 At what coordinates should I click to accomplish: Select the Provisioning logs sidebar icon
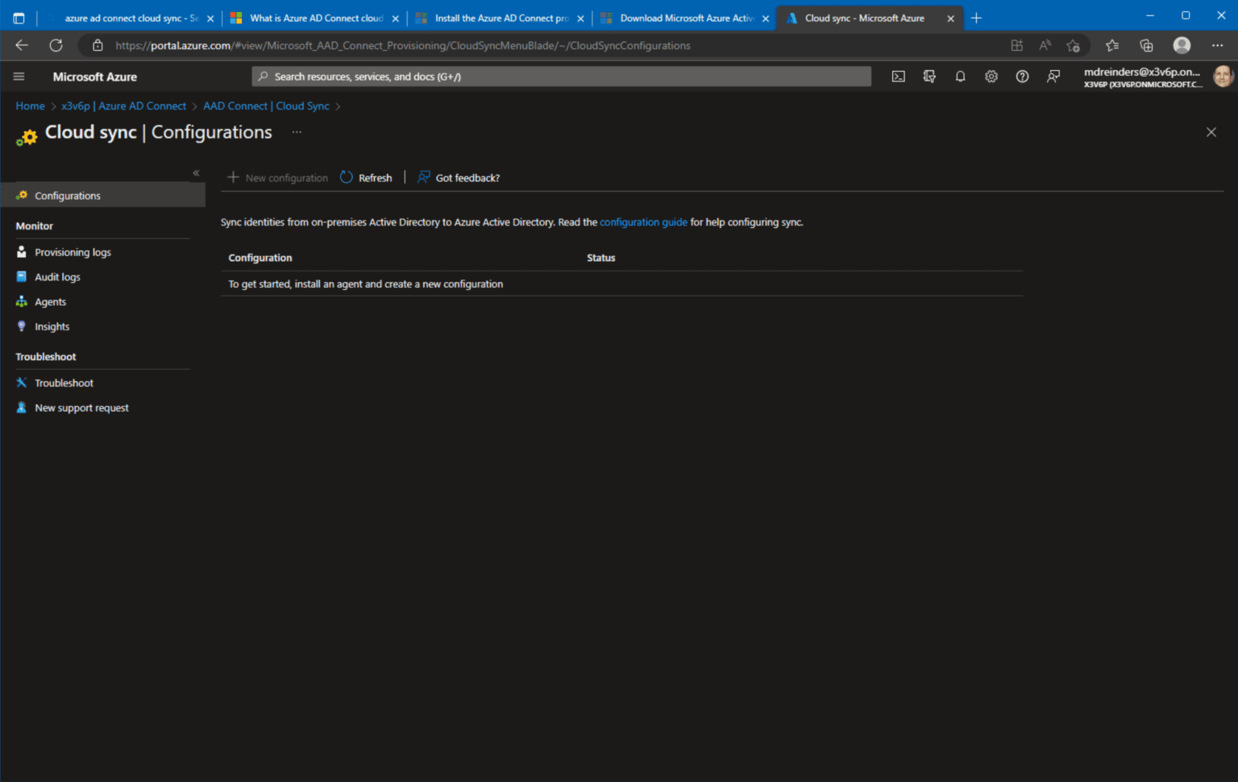click(x=21, y=251)
